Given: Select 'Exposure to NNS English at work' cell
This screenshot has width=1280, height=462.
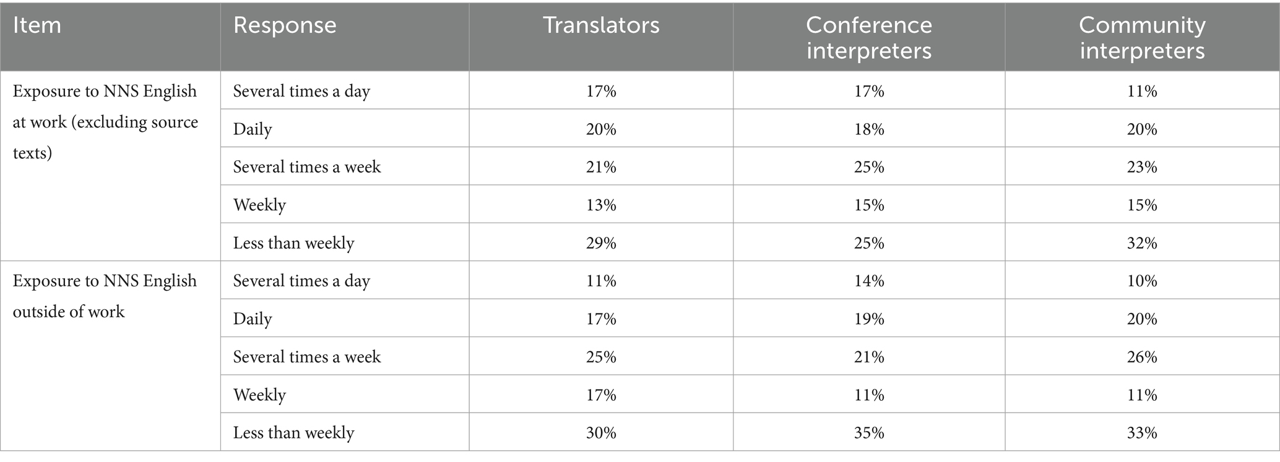Looking at the screenshot, I should click(x=110, y=166).
